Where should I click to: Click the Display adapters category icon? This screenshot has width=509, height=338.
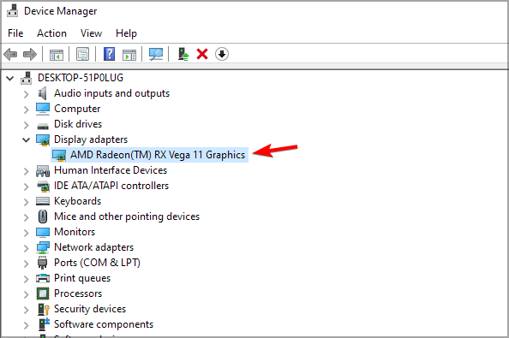[x=43, y=140]
